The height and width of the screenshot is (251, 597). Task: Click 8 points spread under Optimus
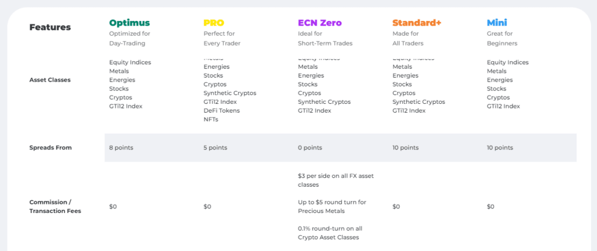pos(121,148)
